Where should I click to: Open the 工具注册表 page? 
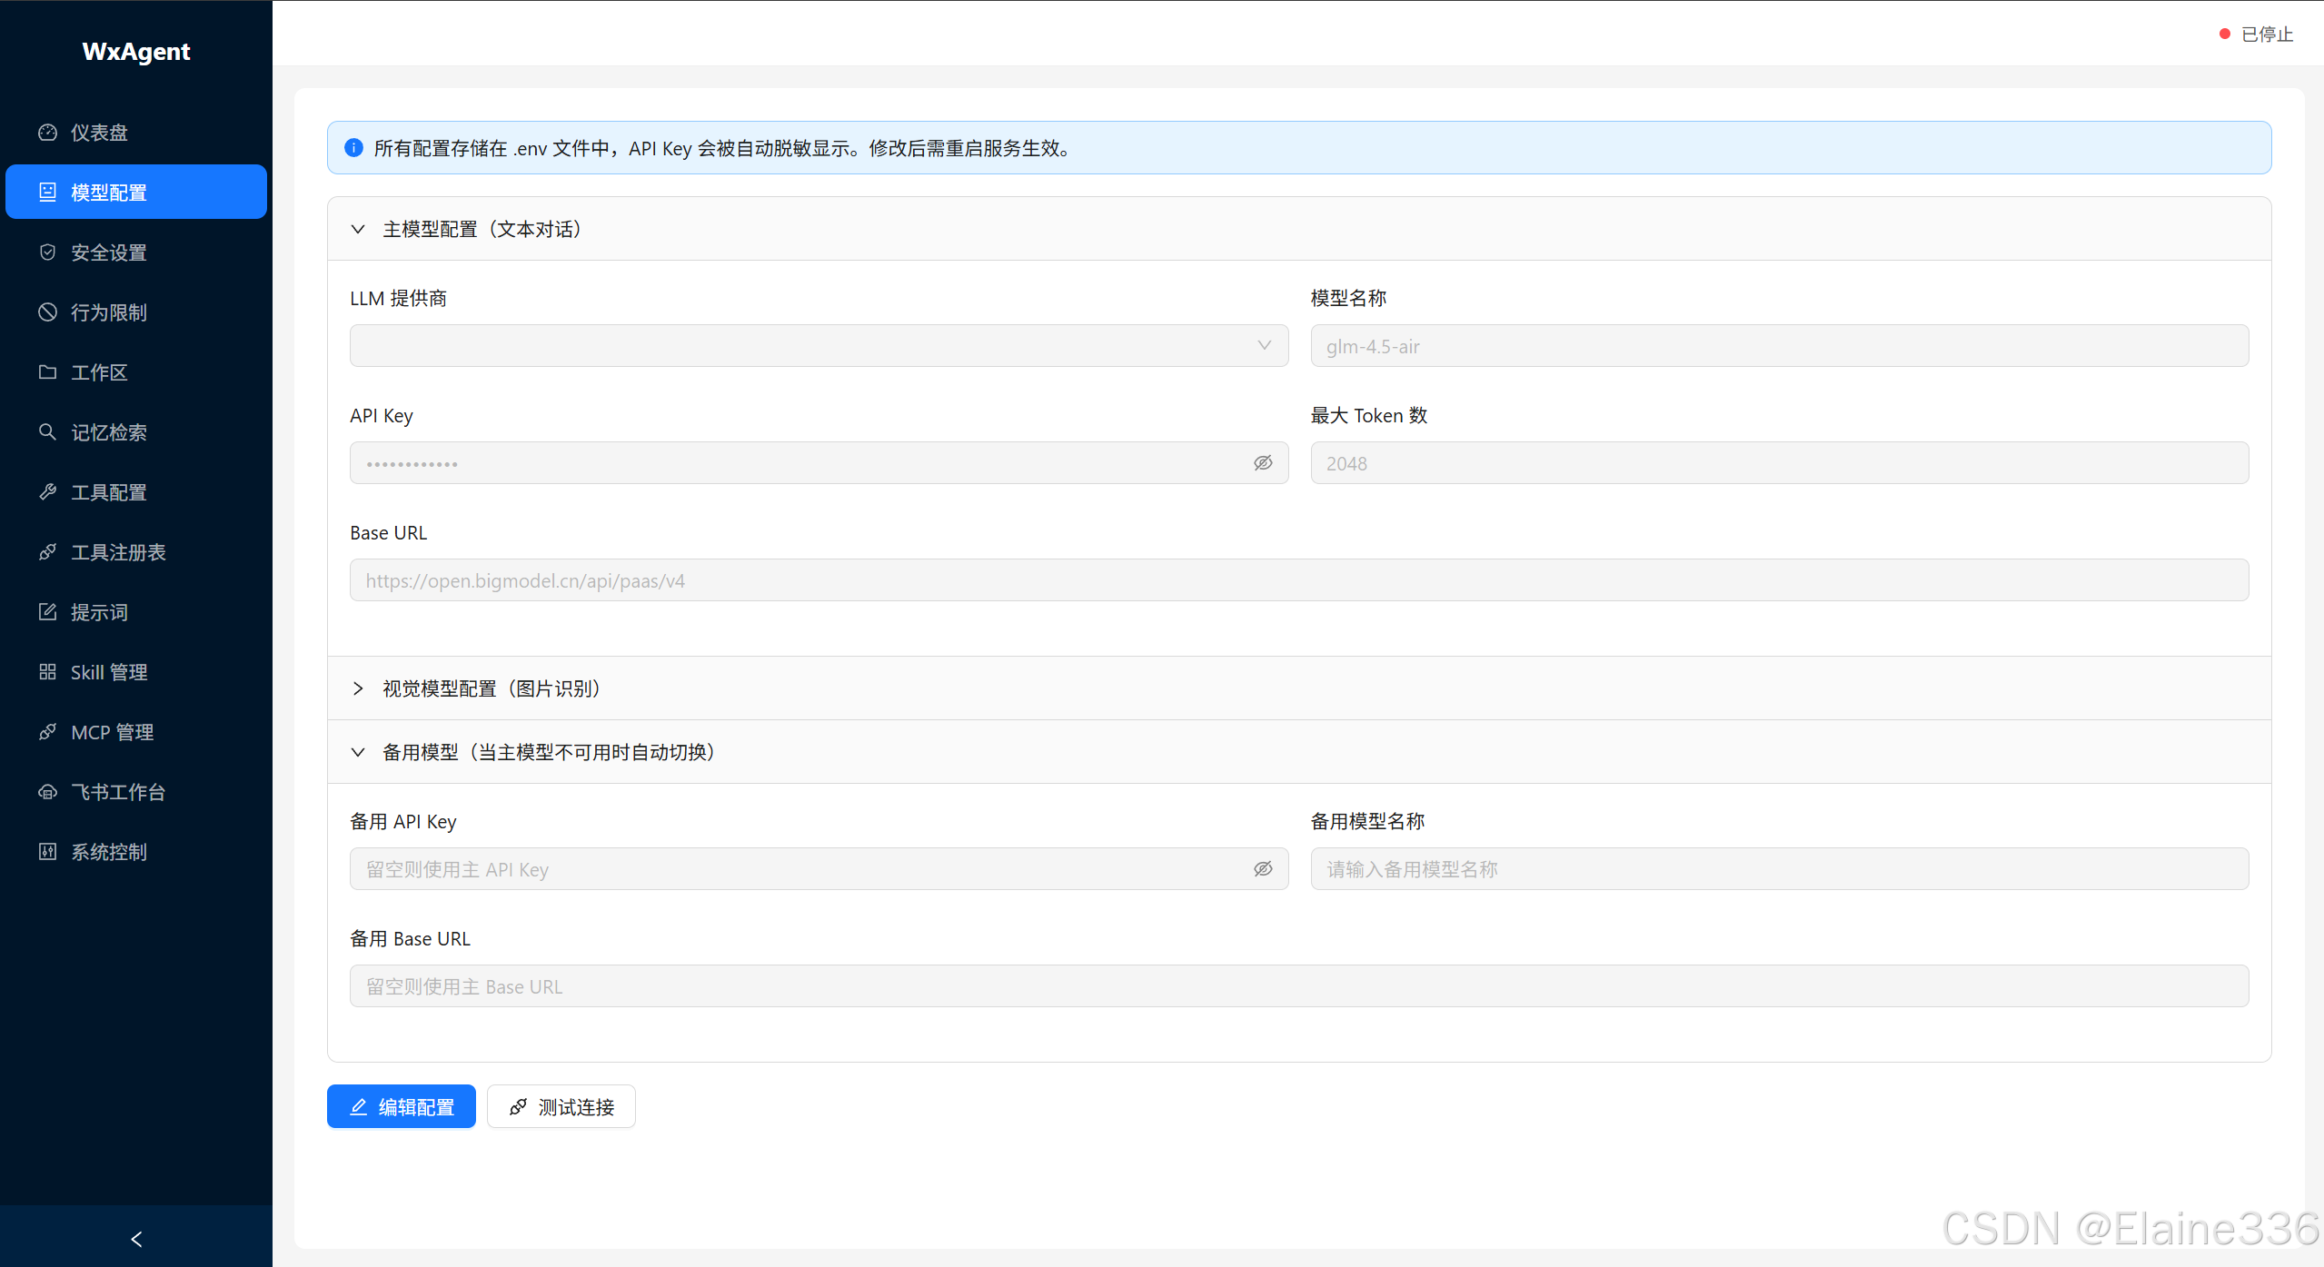[136, 552]
